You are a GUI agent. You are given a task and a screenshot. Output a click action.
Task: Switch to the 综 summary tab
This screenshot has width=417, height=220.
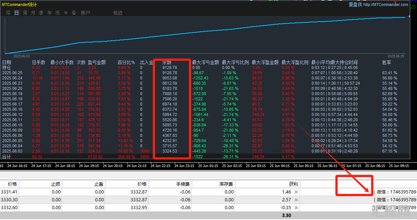click(9, 13)
